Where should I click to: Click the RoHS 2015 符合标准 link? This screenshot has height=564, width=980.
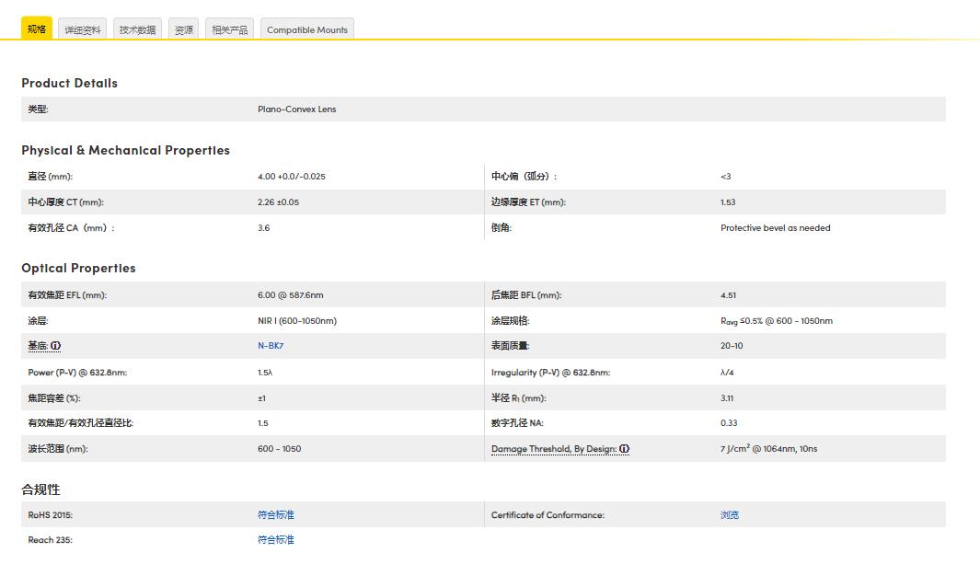(x=276, y=515)
